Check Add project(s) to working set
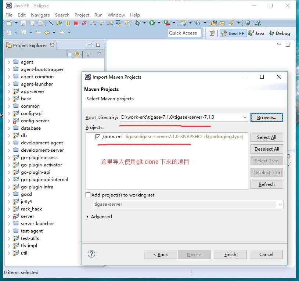Screen dimensions: 299x281 pyautogui.click(x=88, y=195)
